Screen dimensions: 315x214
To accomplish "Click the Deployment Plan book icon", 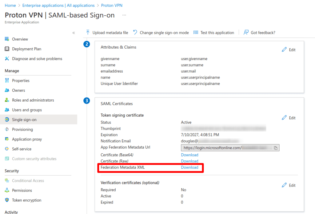I will point(7,49).
